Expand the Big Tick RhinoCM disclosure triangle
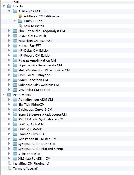 tap(9, 104)
